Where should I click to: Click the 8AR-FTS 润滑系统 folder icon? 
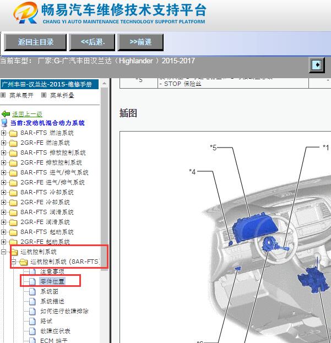click(13, 213)
